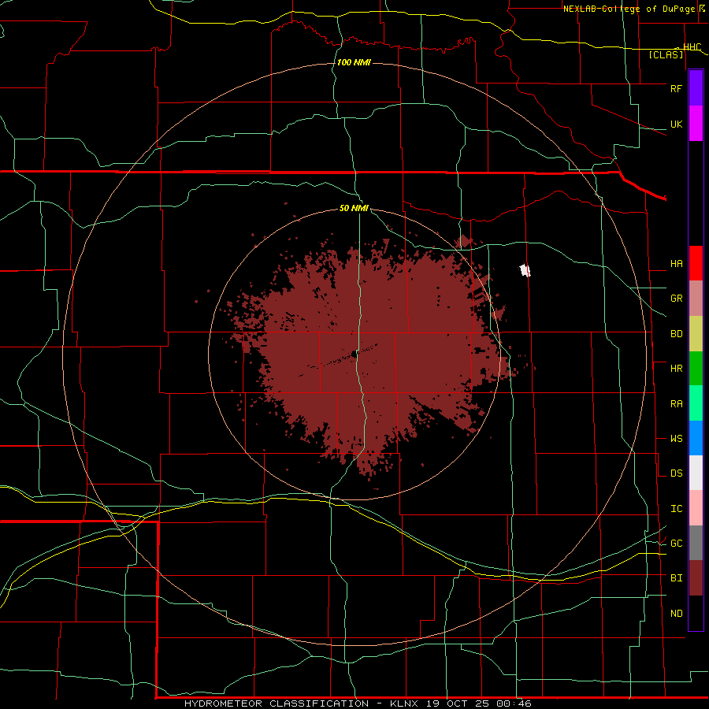Select the HA legend label
Screen dimensions: 709x709
(x=676, y=264)
